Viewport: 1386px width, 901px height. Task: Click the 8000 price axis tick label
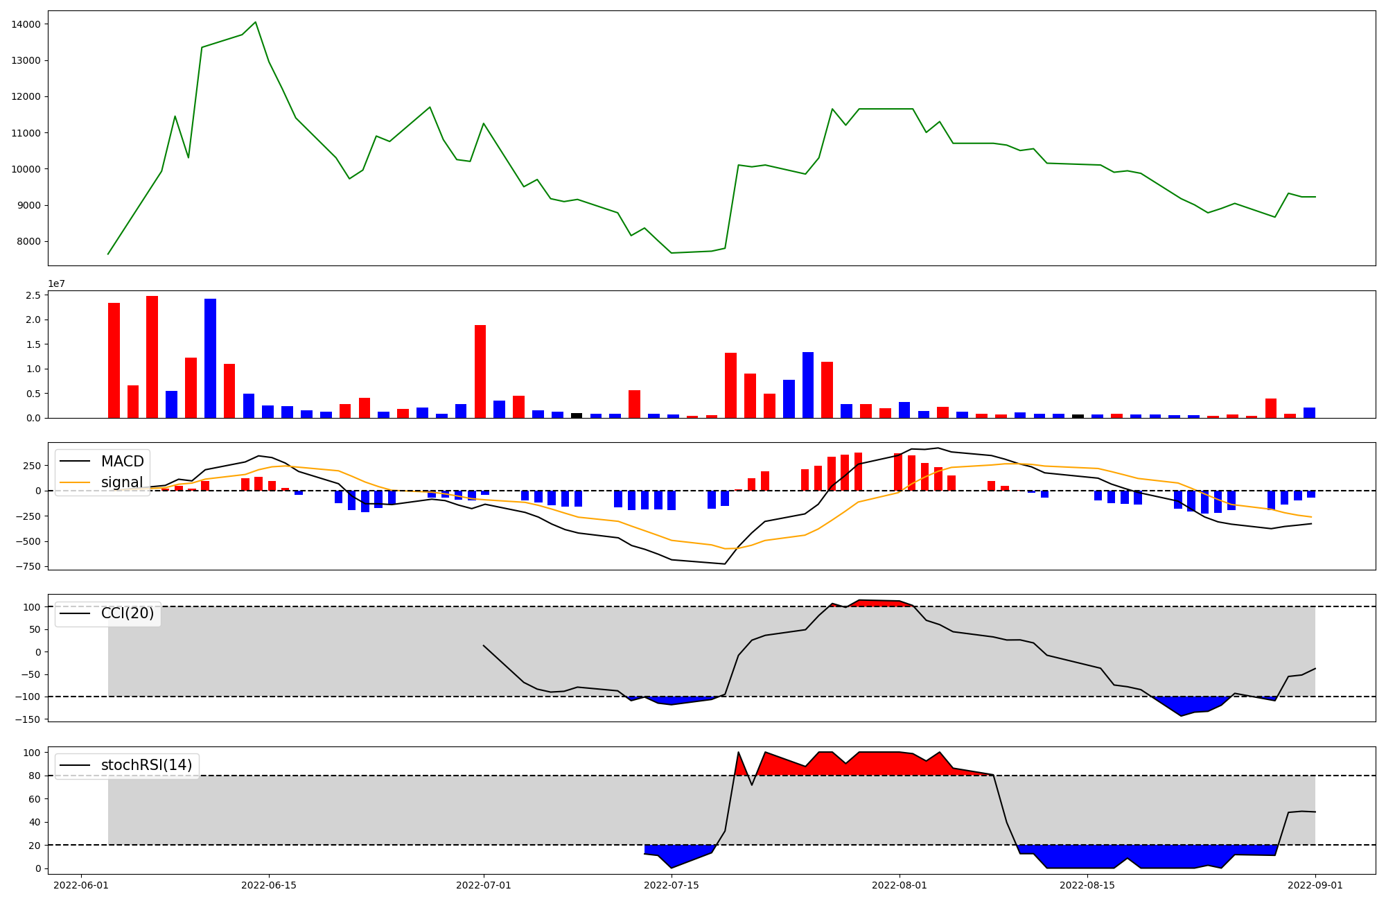point(29,242)
